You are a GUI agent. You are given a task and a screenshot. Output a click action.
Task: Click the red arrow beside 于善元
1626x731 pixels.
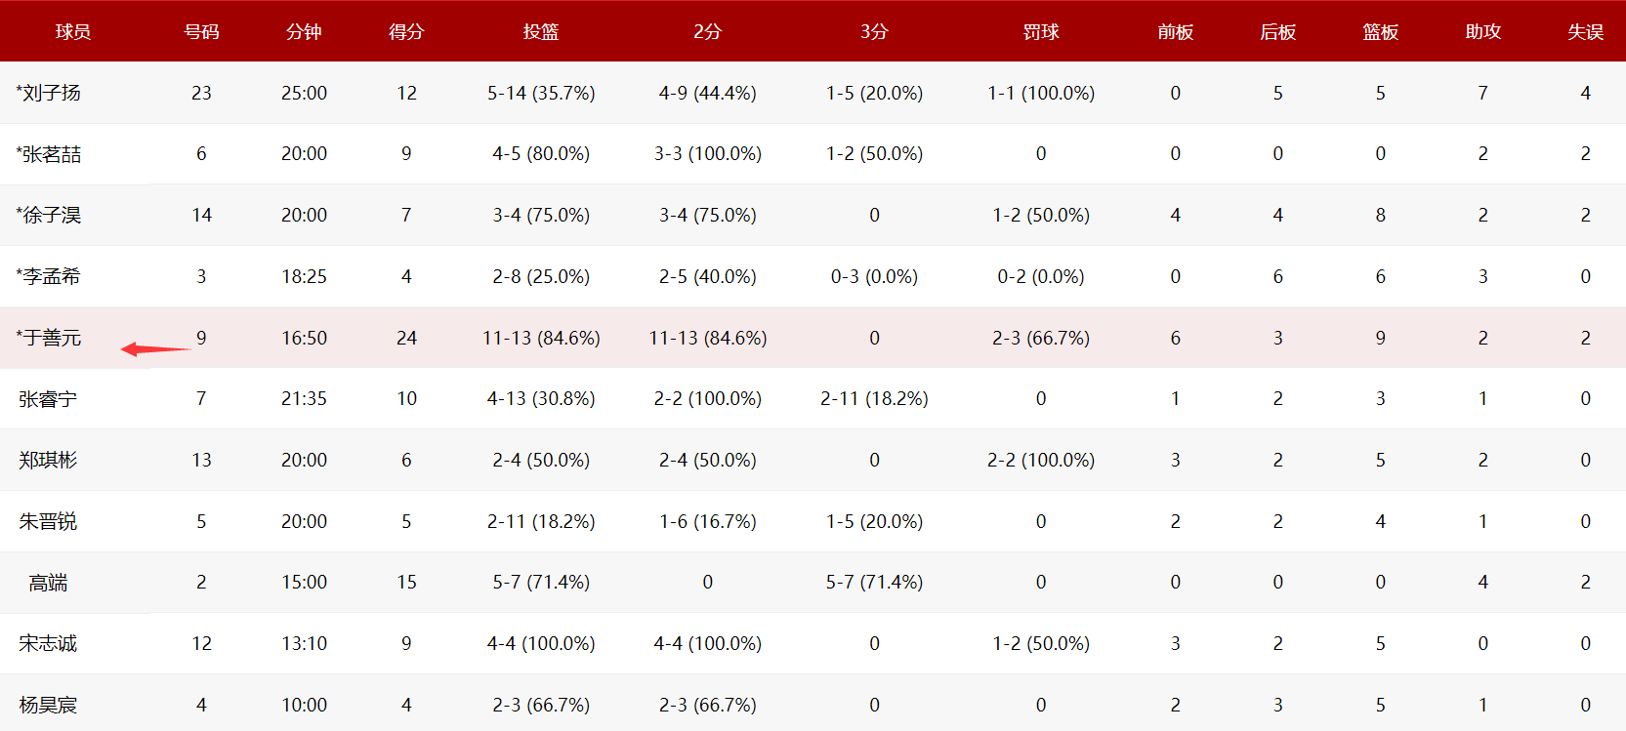coord(154,348)
